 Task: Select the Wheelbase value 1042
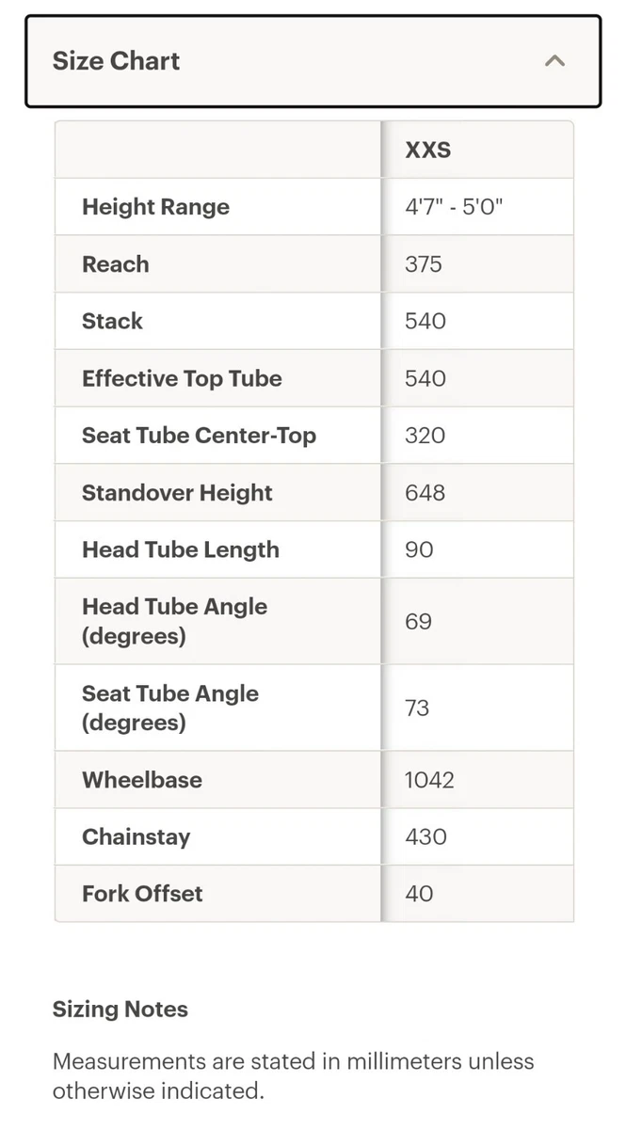tap(429, 780)
